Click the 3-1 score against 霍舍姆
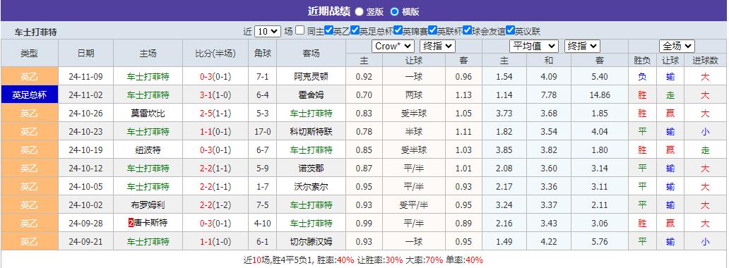The image size is (729, 268). coord(206,95)
